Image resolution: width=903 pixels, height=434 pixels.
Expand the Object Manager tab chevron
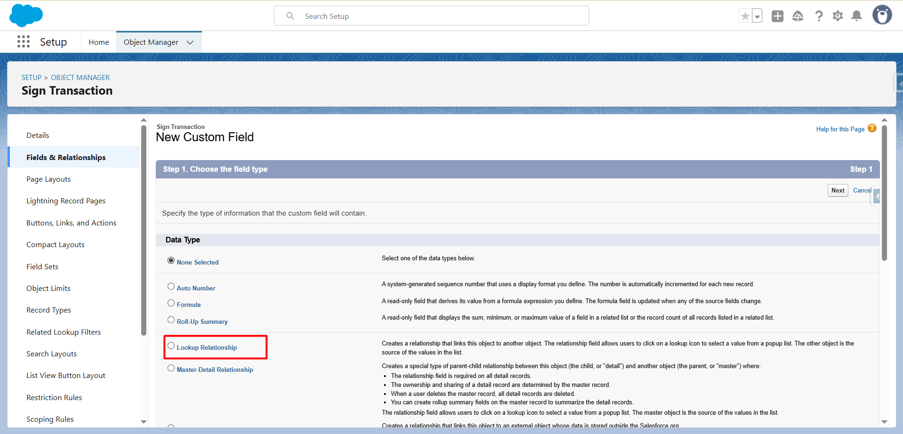pyautogui.click(x=190, y=42)
